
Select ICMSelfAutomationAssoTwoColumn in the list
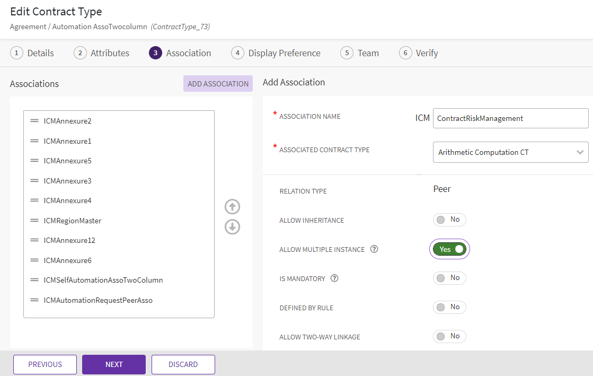coord(103,280)
